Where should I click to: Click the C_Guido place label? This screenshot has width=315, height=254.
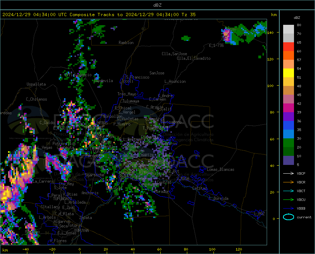[x=47, y=123]
